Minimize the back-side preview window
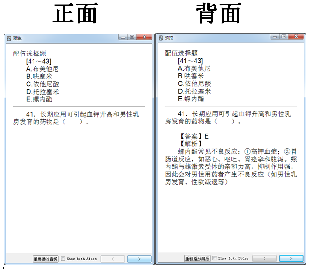Screen dimensions: 310x269 275,37
